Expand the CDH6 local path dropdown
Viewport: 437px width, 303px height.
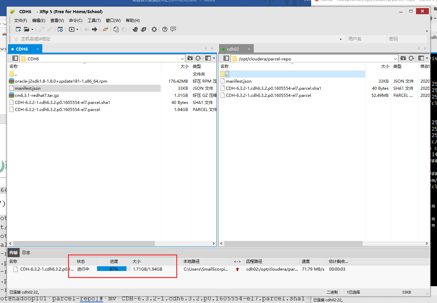pos(182,59)
